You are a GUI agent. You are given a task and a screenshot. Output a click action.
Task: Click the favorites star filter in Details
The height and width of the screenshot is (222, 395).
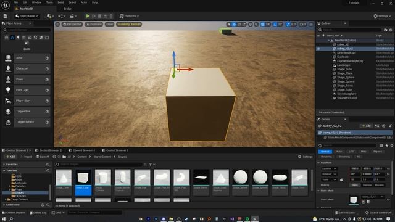387,146
